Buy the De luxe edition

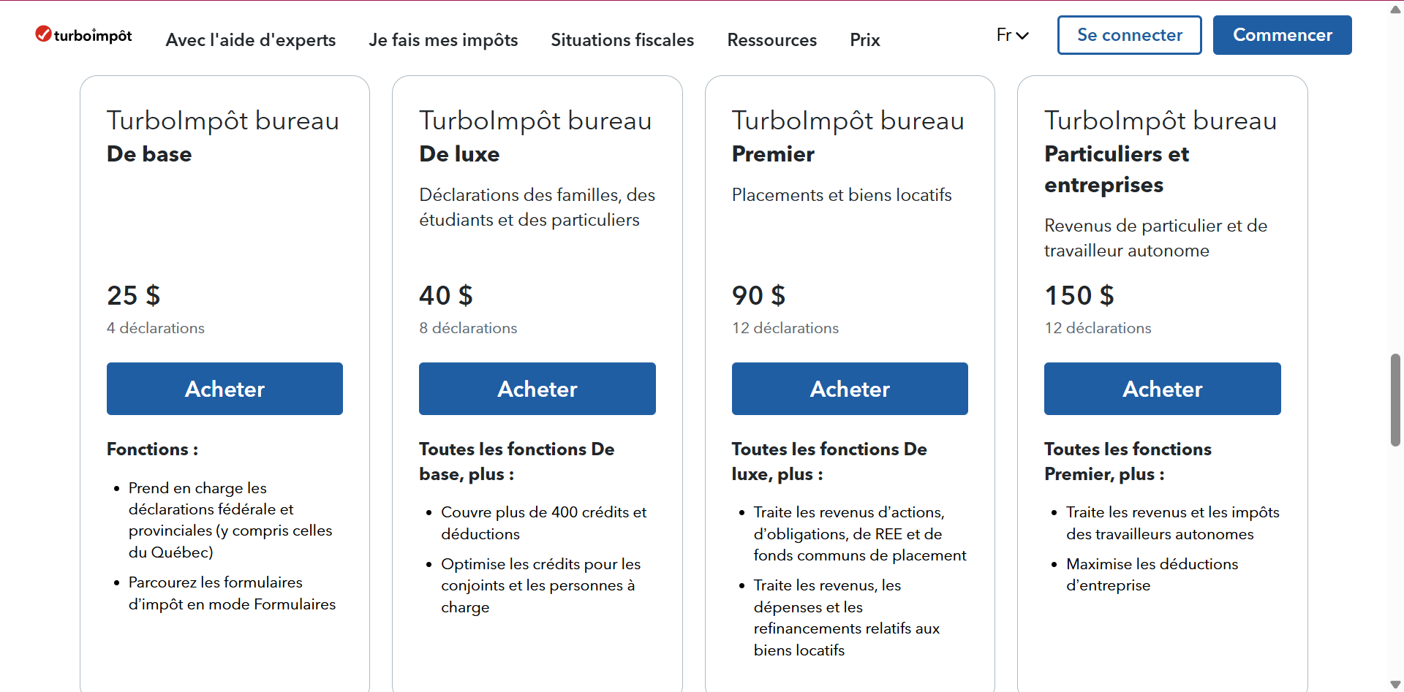click(537, 389)
